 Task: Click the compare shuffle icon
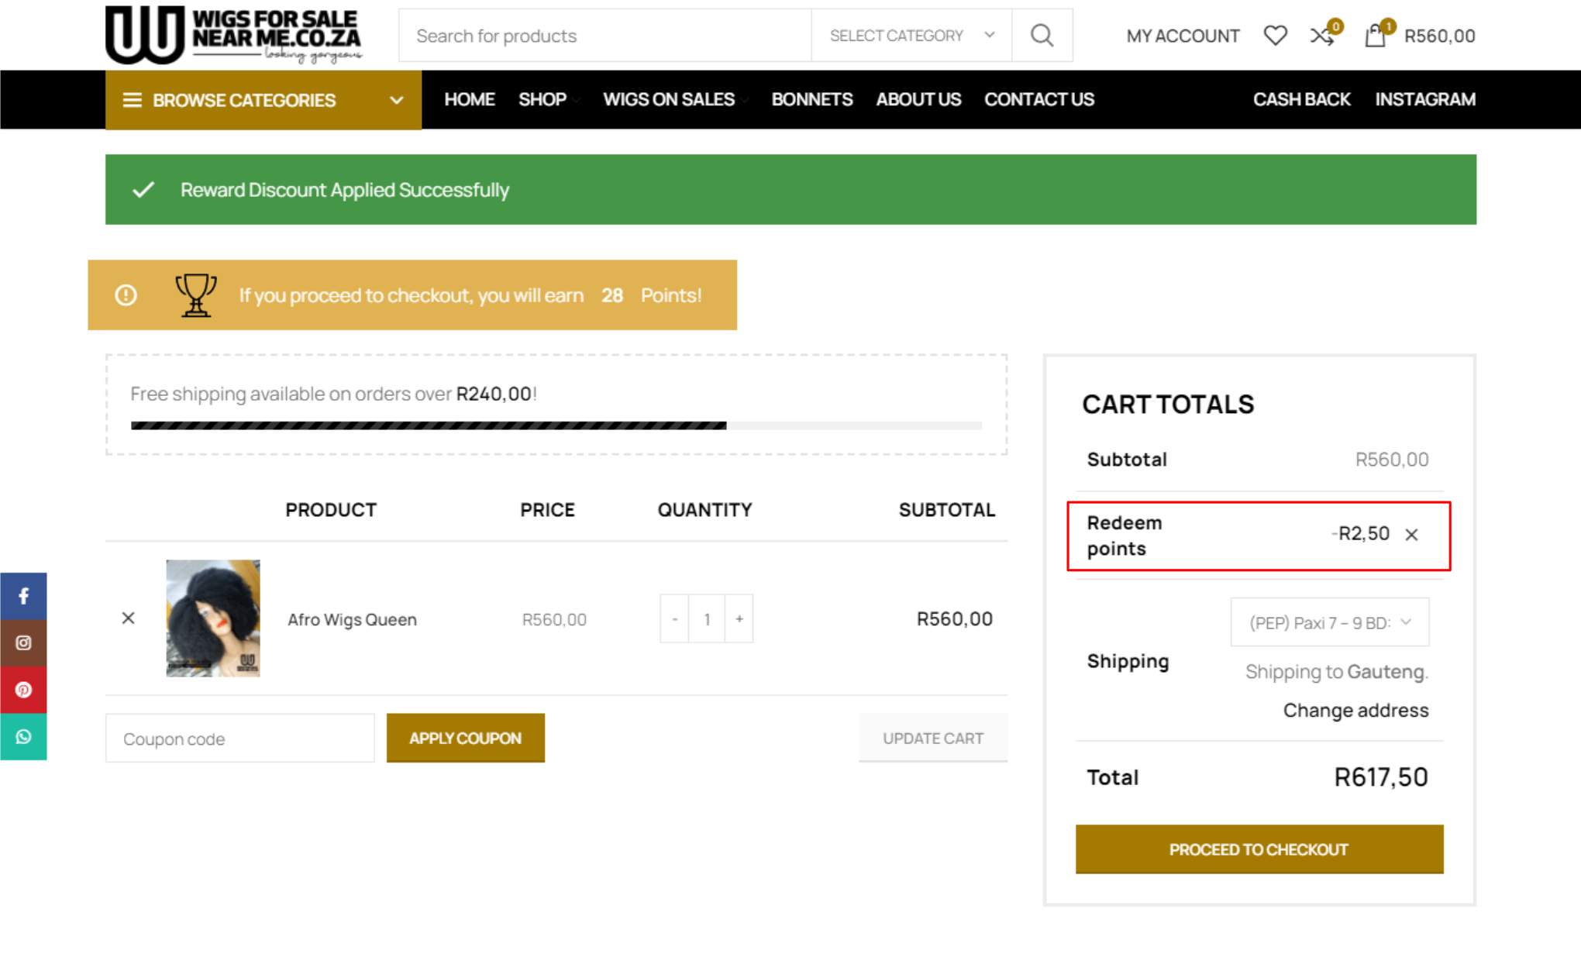coord(1321,36)
